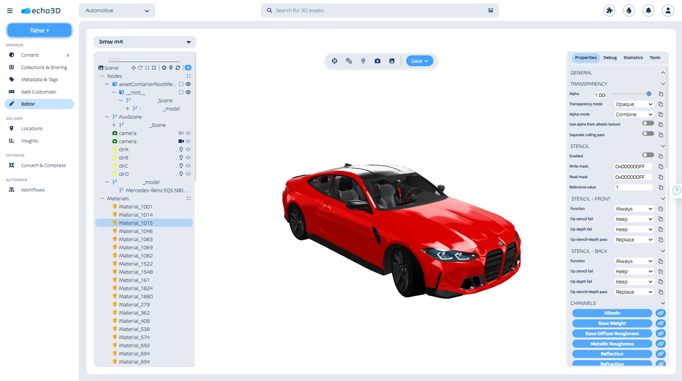Select the rotate gizmo in Scene toolbar
The width and height of the screenshot is (682, 381).
tap(140, 68)
